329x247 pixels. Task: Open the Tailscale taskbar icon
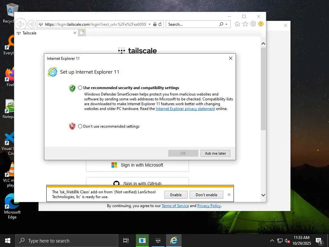[x=158, y=241]
